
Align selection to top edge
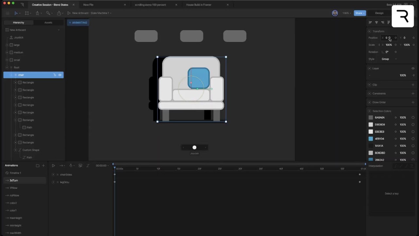click(x=389, y=22)
